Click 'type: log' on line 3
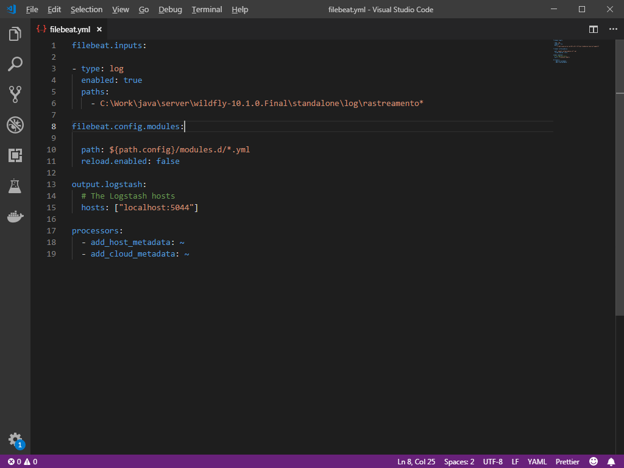The width and height of the screenshot is (624, 468). pos(102,68)
